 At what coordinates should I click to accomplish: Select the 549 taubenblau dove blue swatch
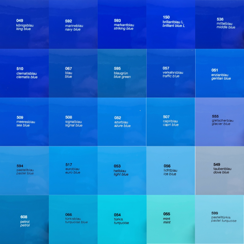[220, 171]
